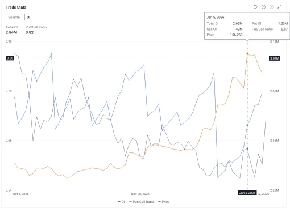Image resolution: width=290 pixels, height=208 pixels.
Task: Click the Trade Stats title
Action: [x=16, y=7]
